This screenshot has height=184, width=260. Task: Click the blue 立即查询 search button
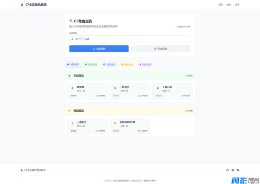coord(99,48)
